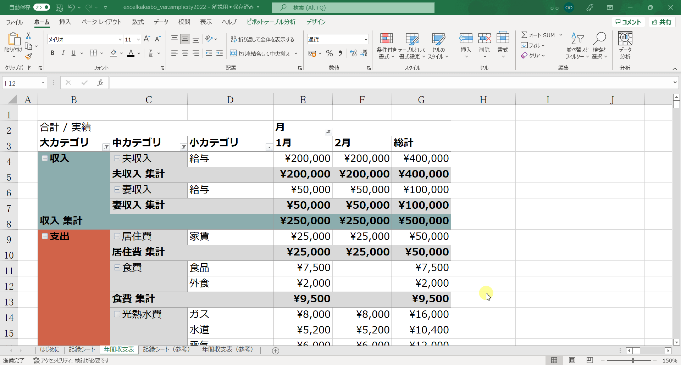Click the search box 検索 (Alt+Q)
Image resolution: width=681 pixels, height=365 pixels.
pos(353,7)
